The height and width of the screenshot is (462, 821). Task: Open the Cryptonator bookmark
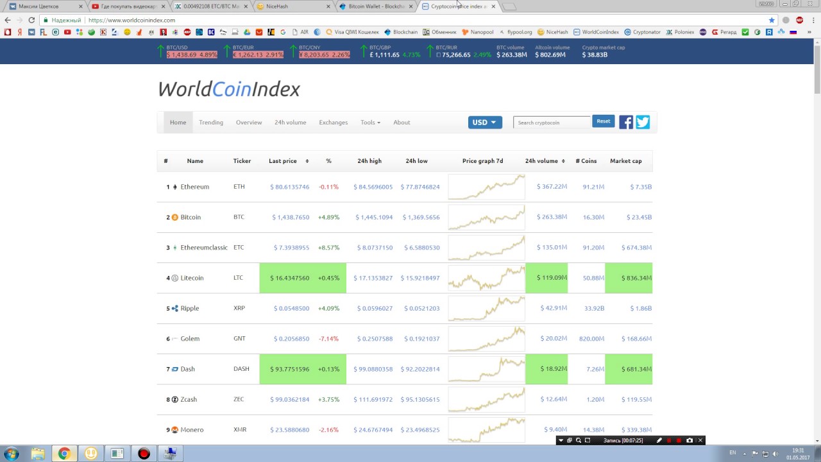[642, 32]
